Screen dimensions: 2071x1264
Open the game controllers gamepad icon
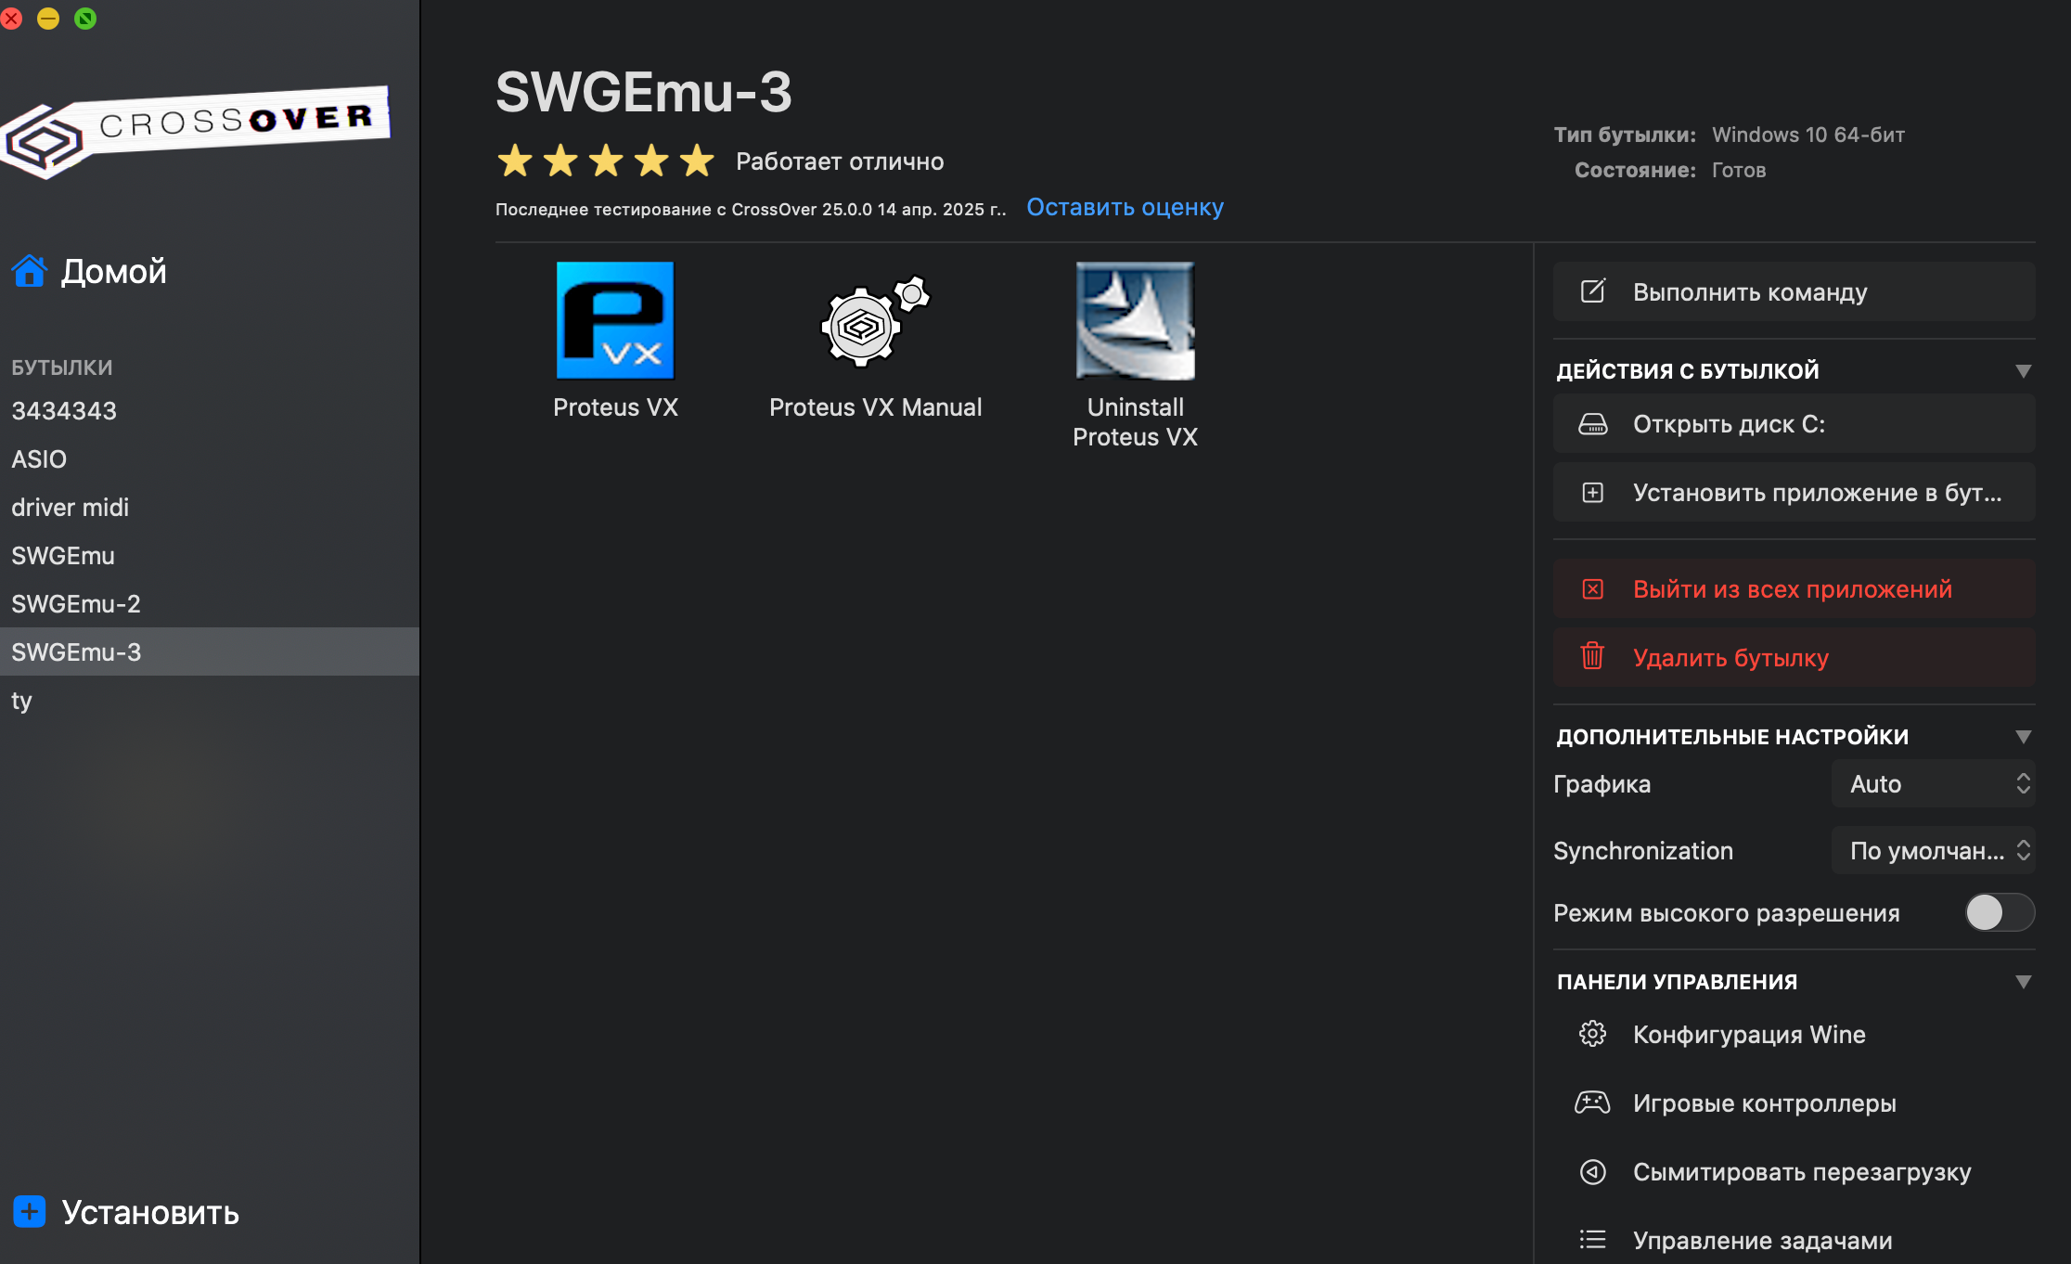point(1592,1103)
